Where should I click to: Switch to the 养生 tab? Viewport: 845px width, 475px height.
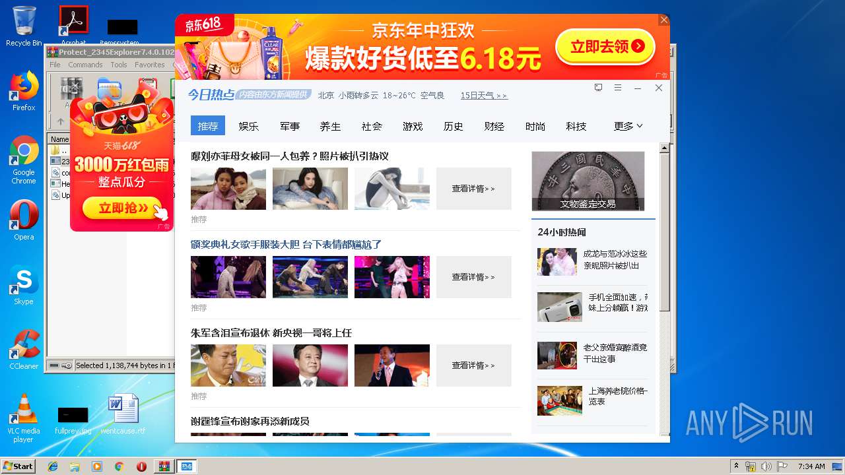pos(331,126)
